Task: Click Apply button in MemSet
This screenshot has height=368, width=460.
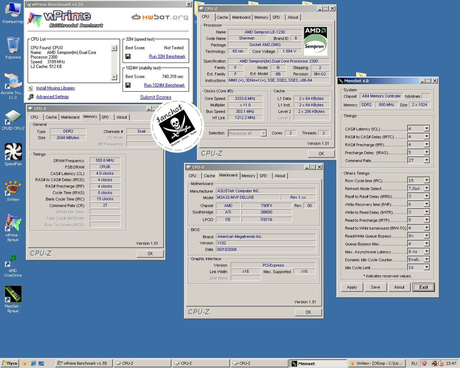Action: point(352,287)
